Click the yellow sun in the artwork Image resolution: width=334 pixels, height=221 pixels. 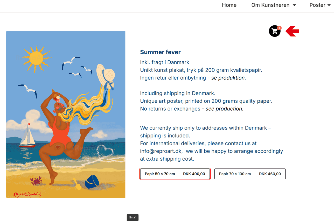point(36,58)
